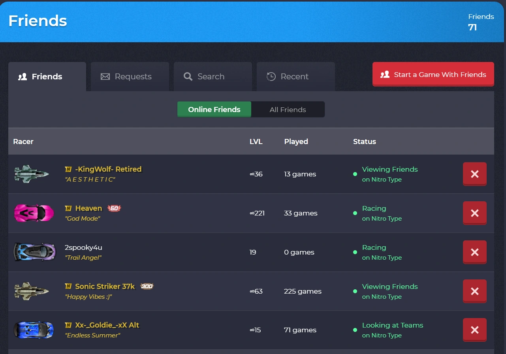Click Sonic Striker's "Viewing Friends" status
The image size is (506, 354).
point(390,287)
